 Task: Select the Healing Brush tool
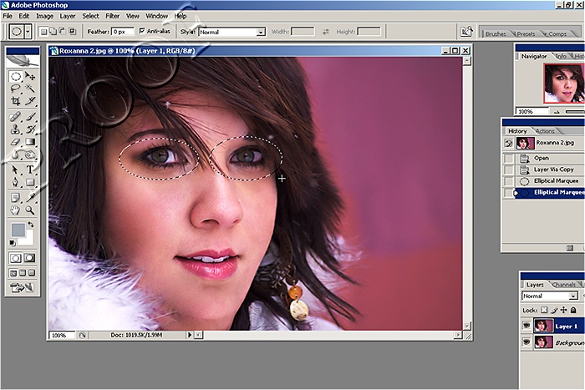15,117
